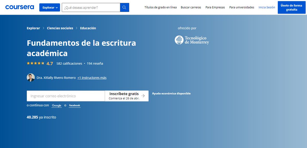Click the Inicia Sesión link
This screenshot has height=148, width=307.
tap(267, 7)
